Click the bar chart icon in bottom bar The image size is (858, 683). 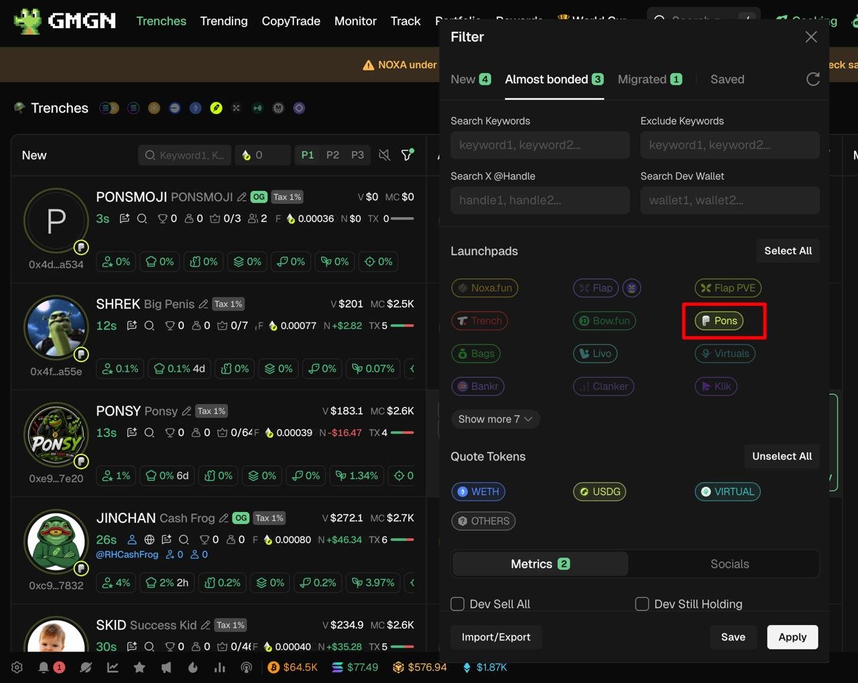[220, 668]
